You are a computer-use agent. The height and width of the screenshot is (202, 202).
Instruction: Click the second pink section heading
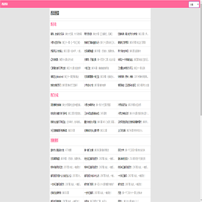tap(54, 95)
